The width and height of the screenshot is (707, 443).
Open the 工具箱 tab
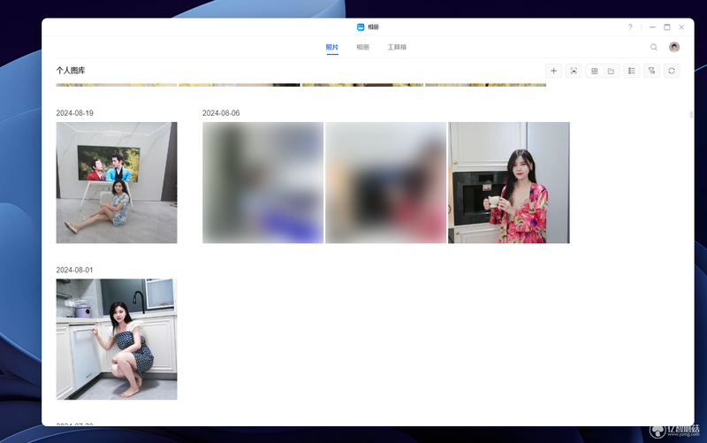coord(397,47)
